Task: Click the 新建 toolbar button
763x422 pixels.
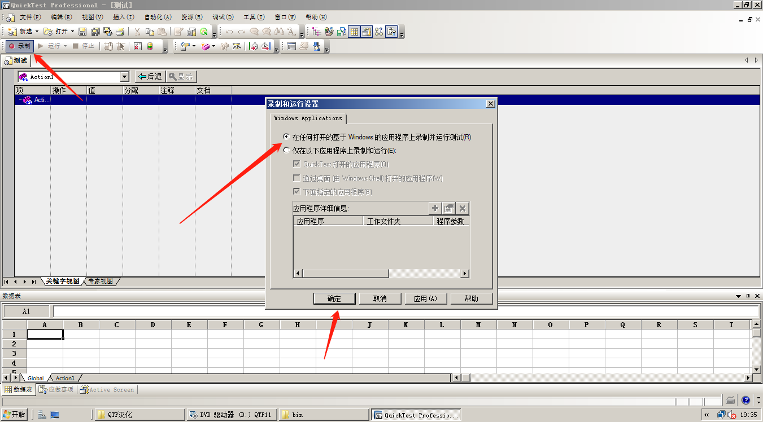Action: (20, 32)
